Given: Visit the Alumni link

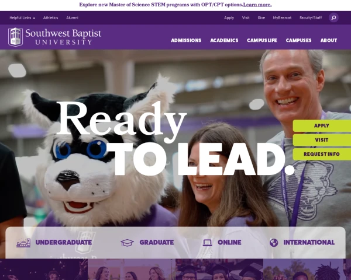Looking at the screenshot, I should point(73,17).
